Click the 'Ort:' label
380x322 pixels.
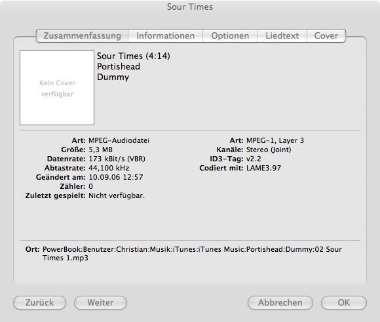click(x=33, y=249)
